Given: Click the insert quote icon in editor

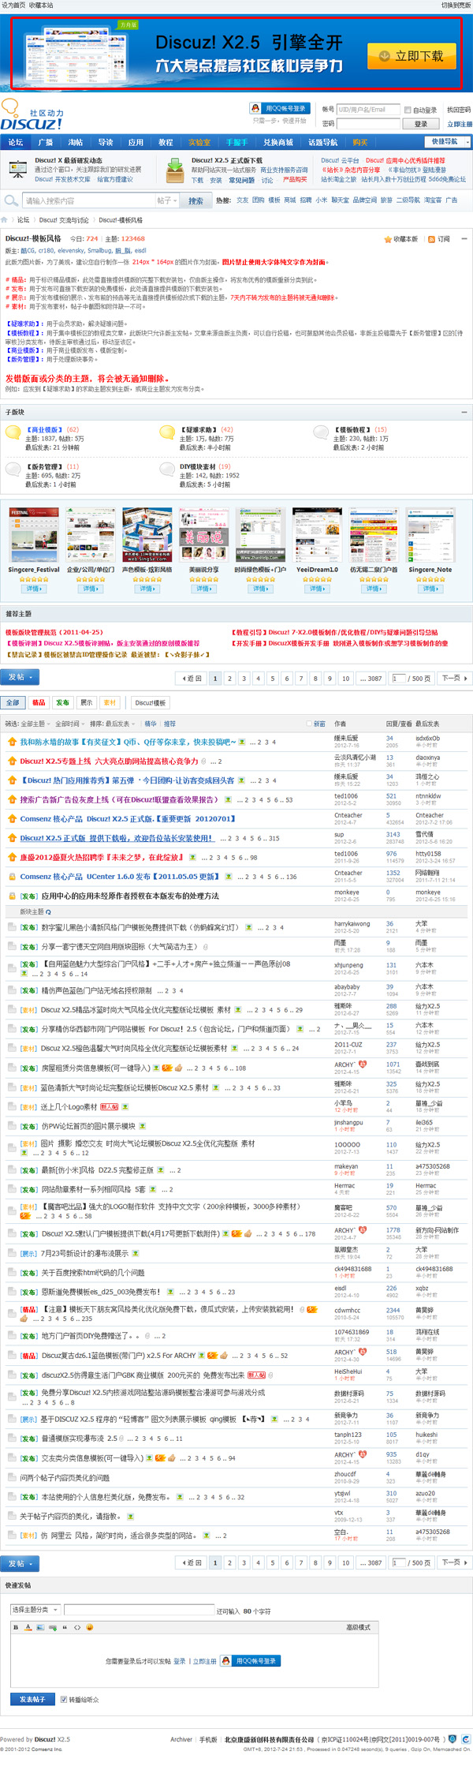Looking at the screenshot, I should (x=64, y=1626).
